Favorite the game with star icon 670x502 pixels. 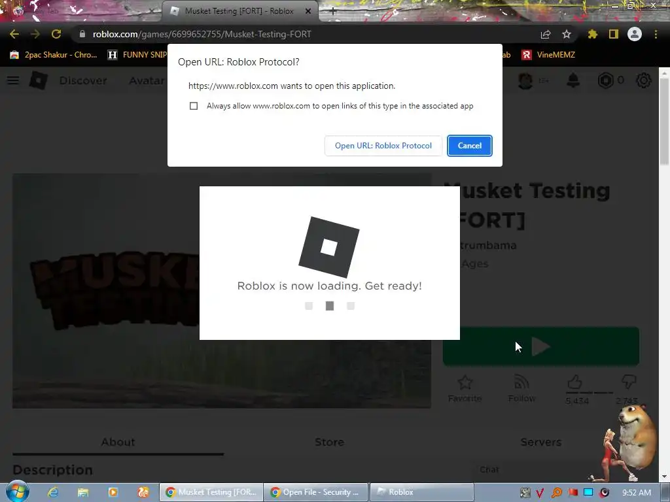pyautogui.click(x=465, y=382)
